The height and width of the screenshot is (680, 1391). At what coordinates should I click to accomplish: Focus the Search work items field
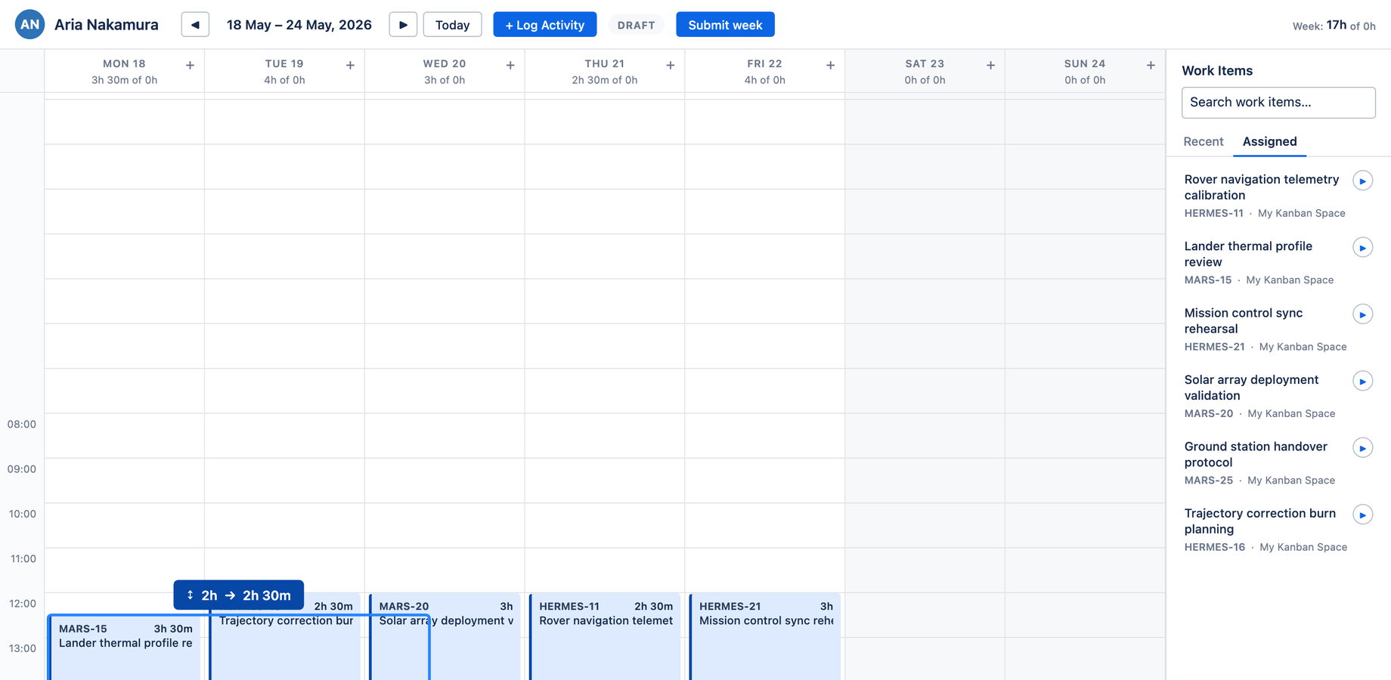tap(1278, 102)
